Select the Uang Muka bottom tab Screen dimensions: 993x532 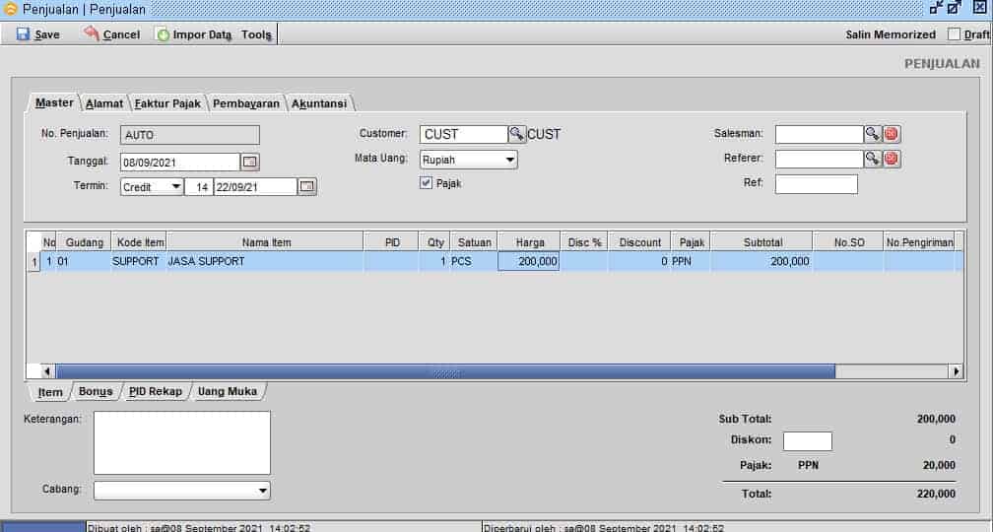[x=228, y=391]
